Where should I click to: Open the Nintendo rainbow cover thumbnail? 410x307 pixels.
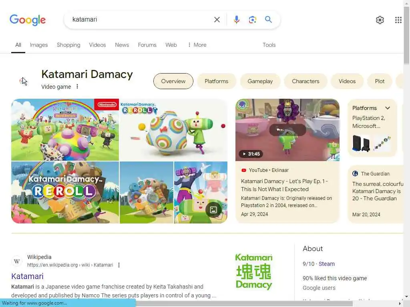click(x=65, y=130)
